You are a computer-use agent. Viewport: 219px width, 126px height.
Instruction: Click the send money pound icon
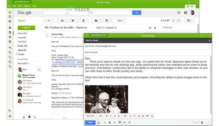point(114,122)
